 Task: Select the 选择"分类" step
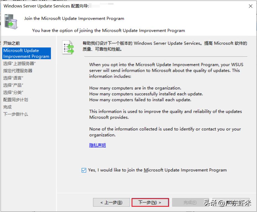click(13, 93)
